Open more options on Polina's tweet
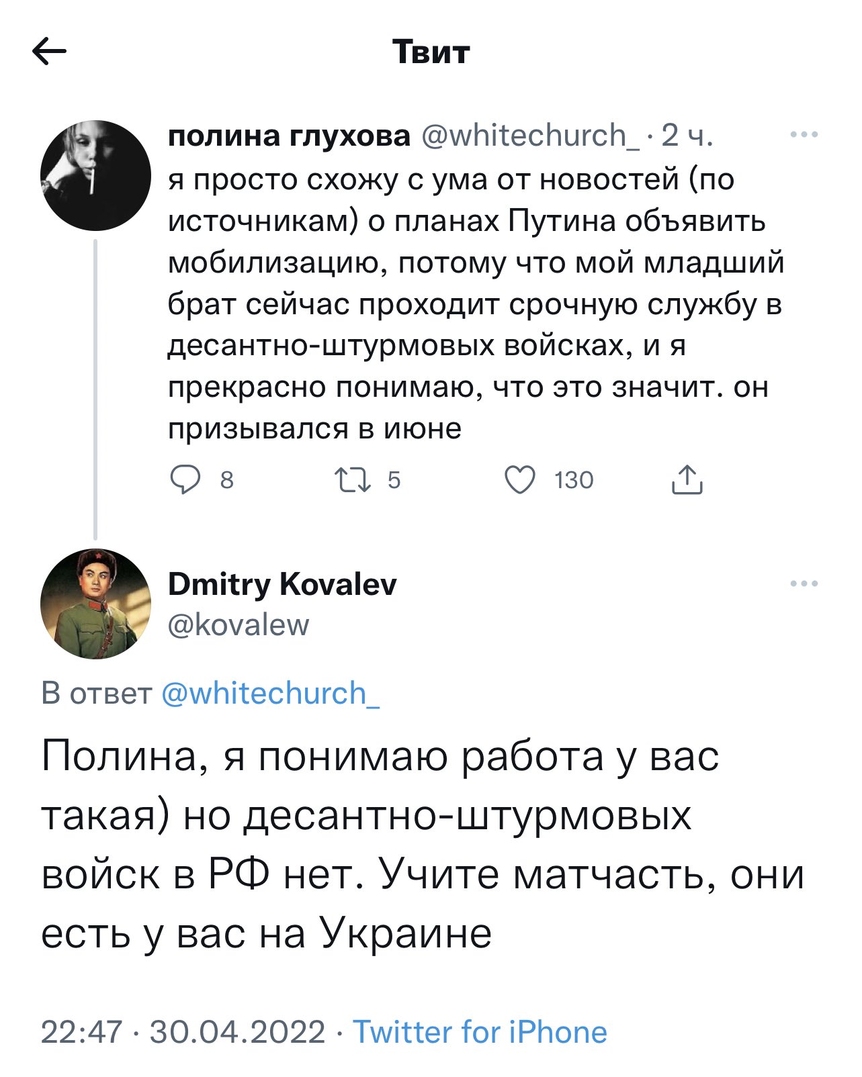Image resolution: width=862 pixels, height=1077 pixels. tap(804, 135)
